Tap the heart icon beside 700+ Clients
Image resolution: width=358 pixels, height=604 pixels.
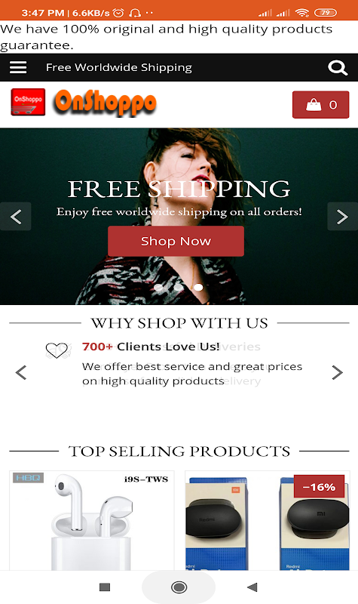click(57, 350)
